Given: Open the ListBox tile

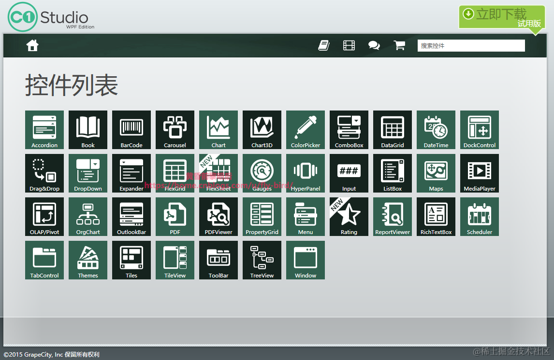Looking at the screenshot, I should click(x=393, y=173).
